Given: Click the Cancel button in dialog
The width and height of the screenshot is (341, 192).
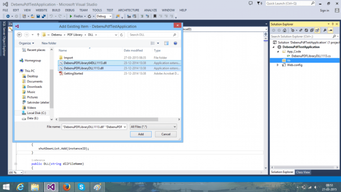Looking at the screenshot, I should click(165, 134).
